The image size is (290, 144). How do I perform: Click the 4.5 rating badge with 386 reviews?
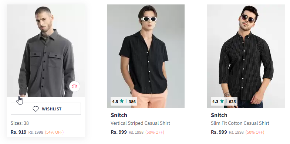124,101
